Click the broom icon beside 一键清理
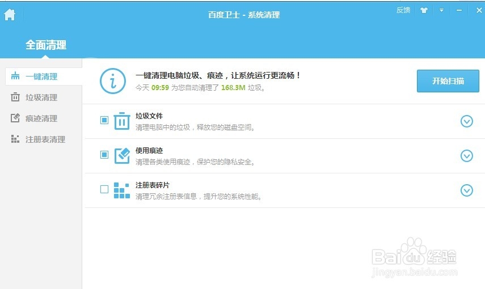Viewport: 485px width, 289px height. coord(15,76)
